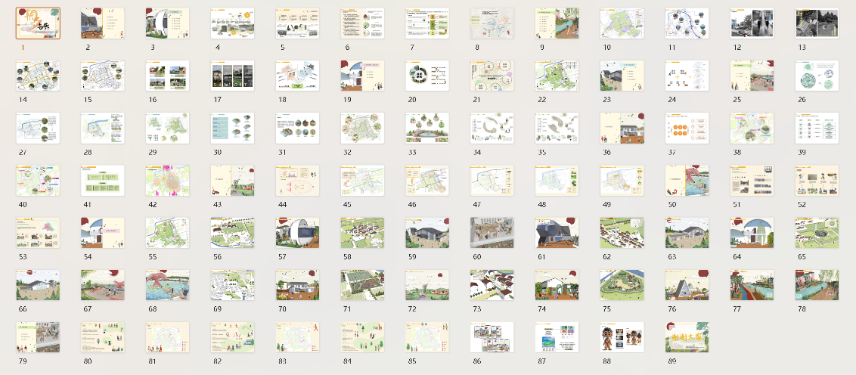Click slide 3 thumbnail
This screenshot has height=375, width=856.
(x=167, y=23)
